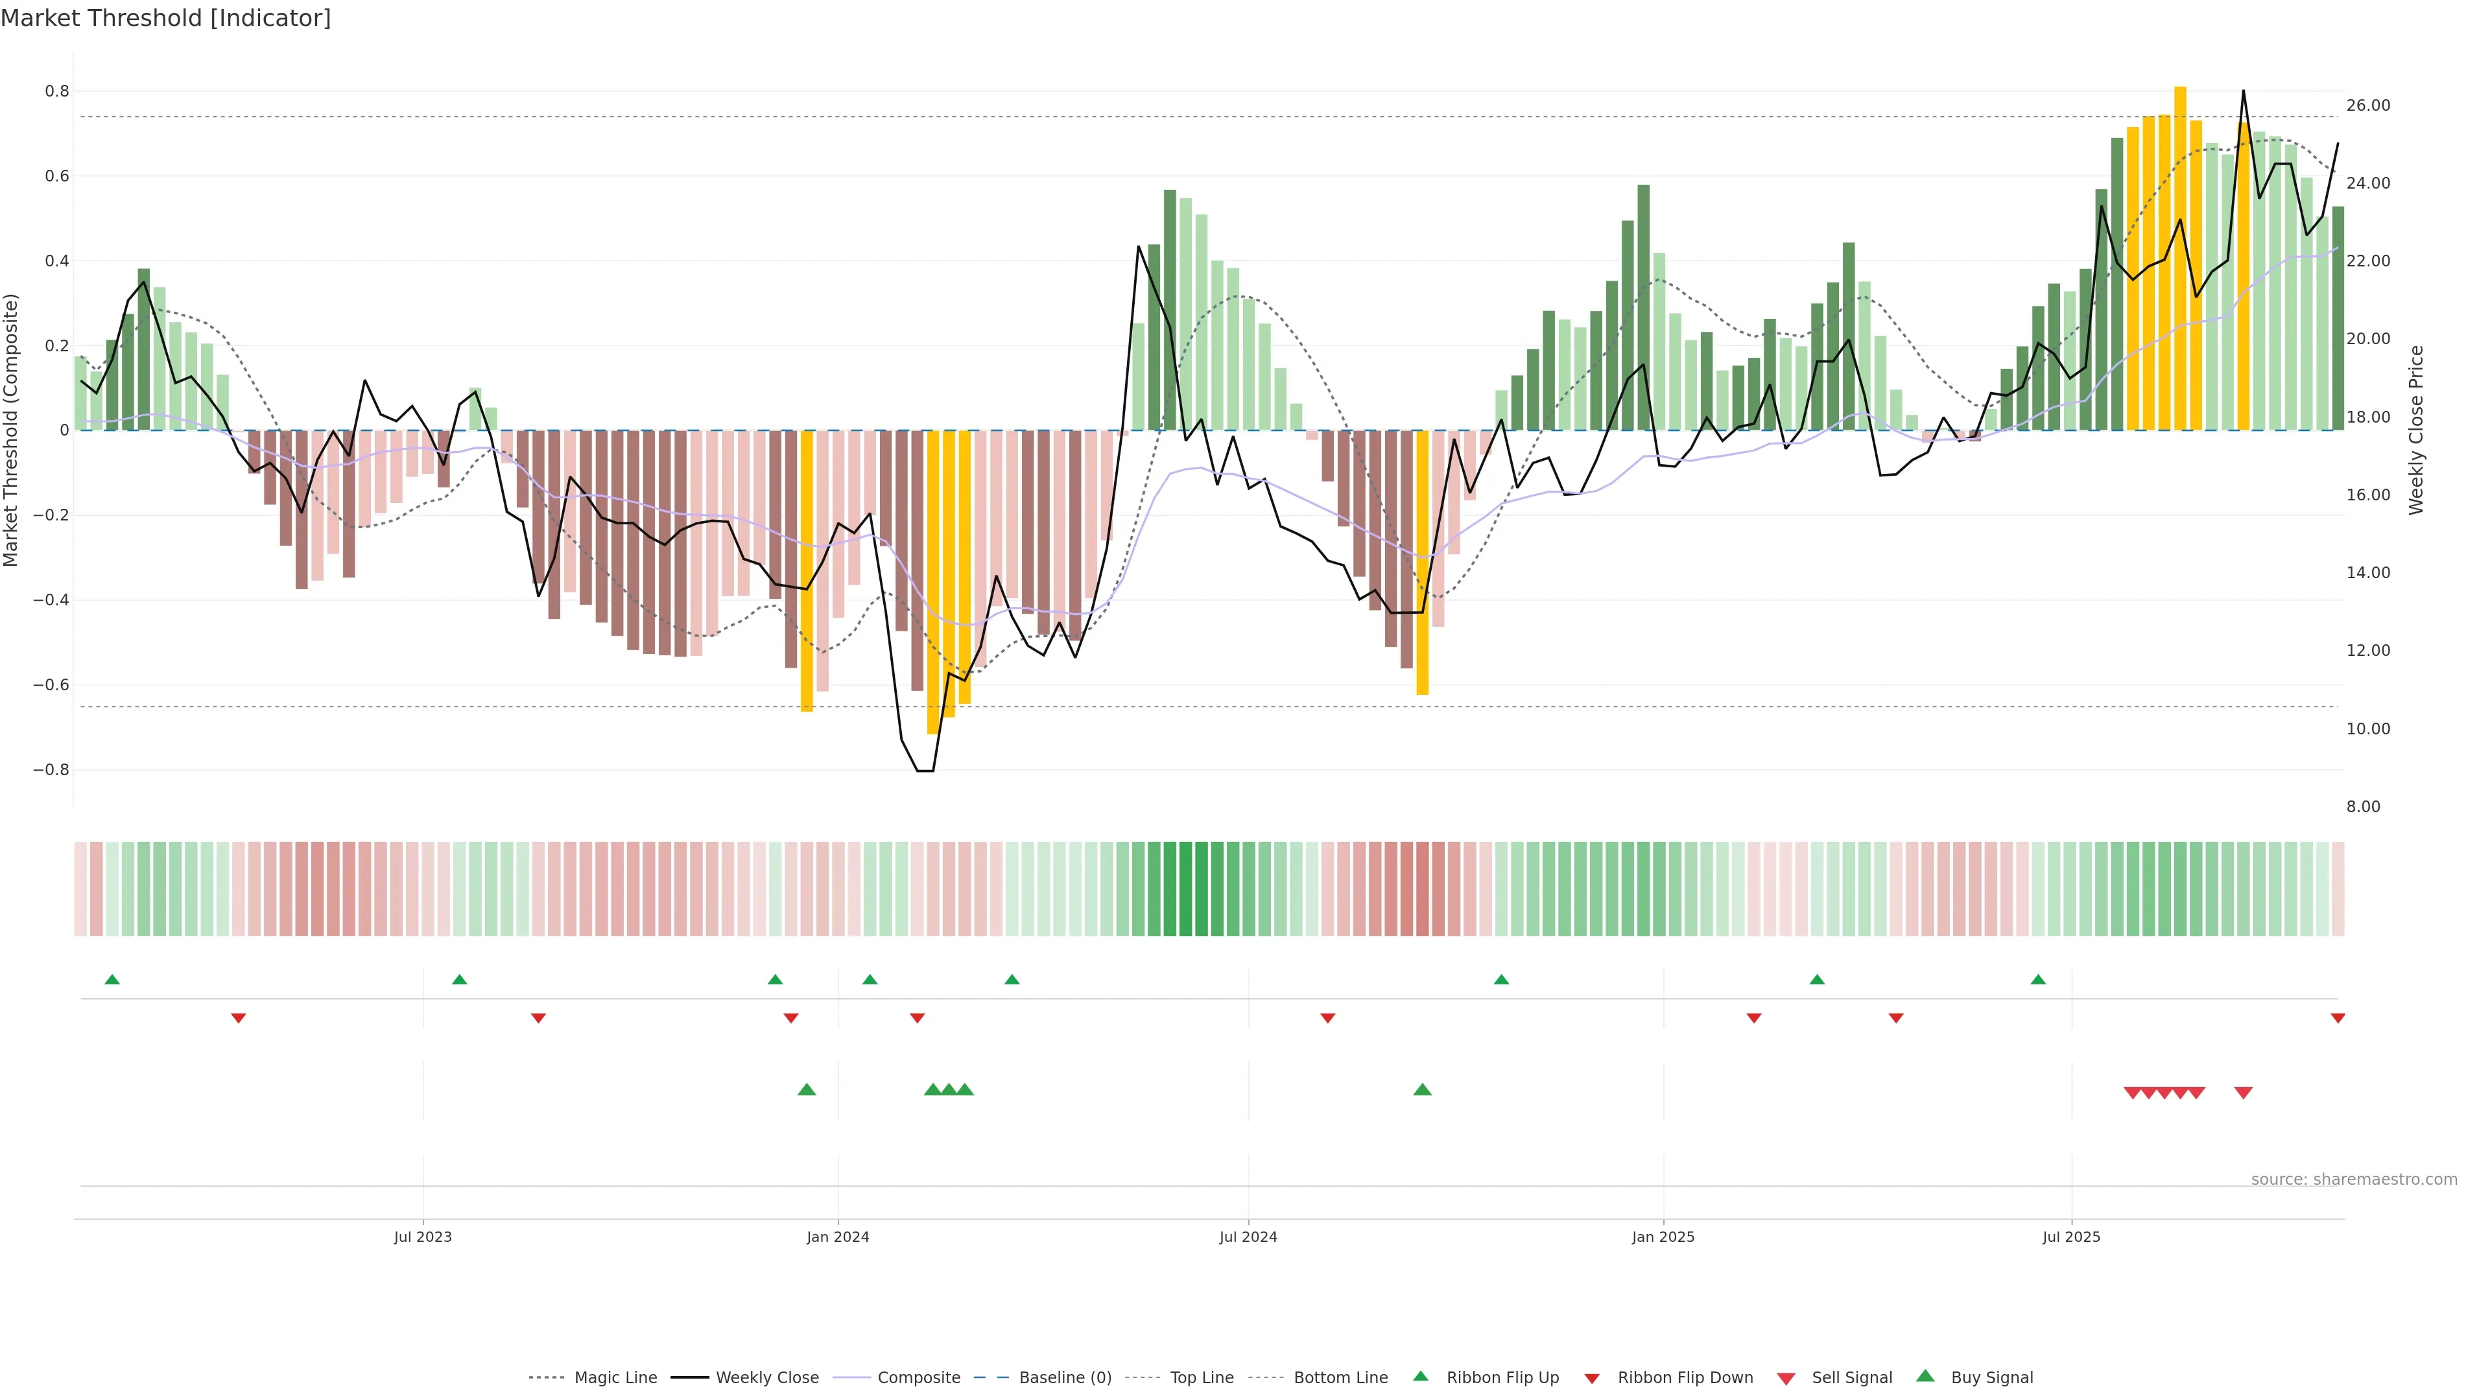This screenshot has width=2490, height=1400.
Task: Click the Jul 2025 x-axis label
Action: (x=2072, y=1237)
